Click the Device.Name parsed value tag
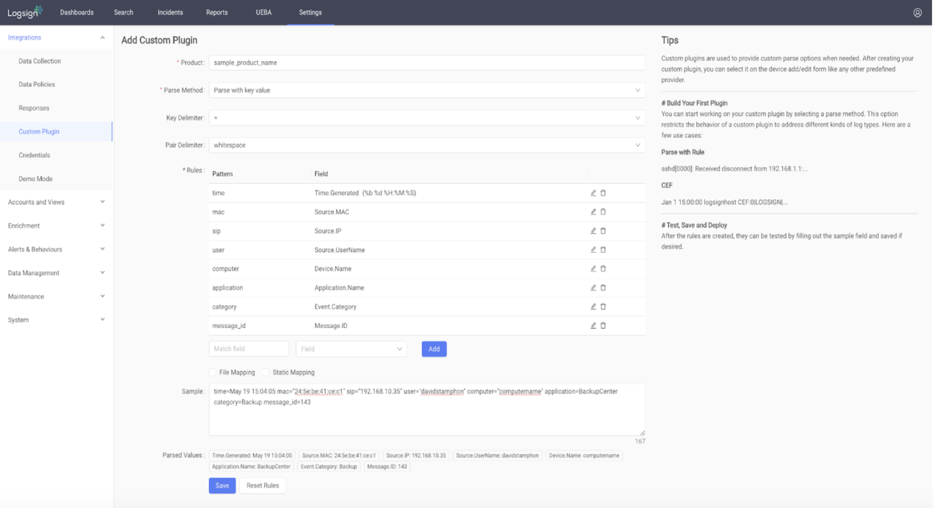 pyautogui.click(x=584, y=455)
